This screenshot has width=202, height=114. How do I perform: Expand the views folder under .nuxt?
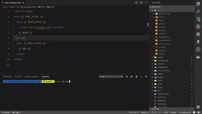(172, 17)
